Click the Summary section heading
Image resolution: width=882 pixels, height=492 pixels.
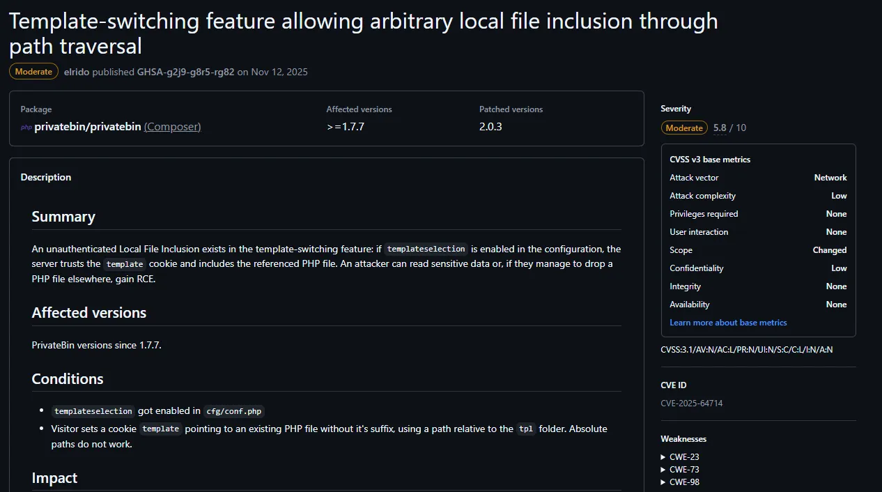pos(63,217)
